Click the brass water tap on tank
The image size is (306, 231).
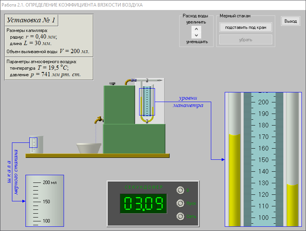point(99,120)
